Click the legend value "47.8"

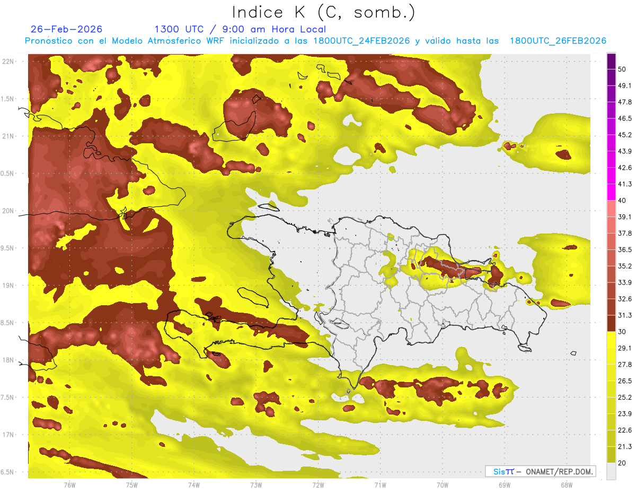[x=625, y=102]
